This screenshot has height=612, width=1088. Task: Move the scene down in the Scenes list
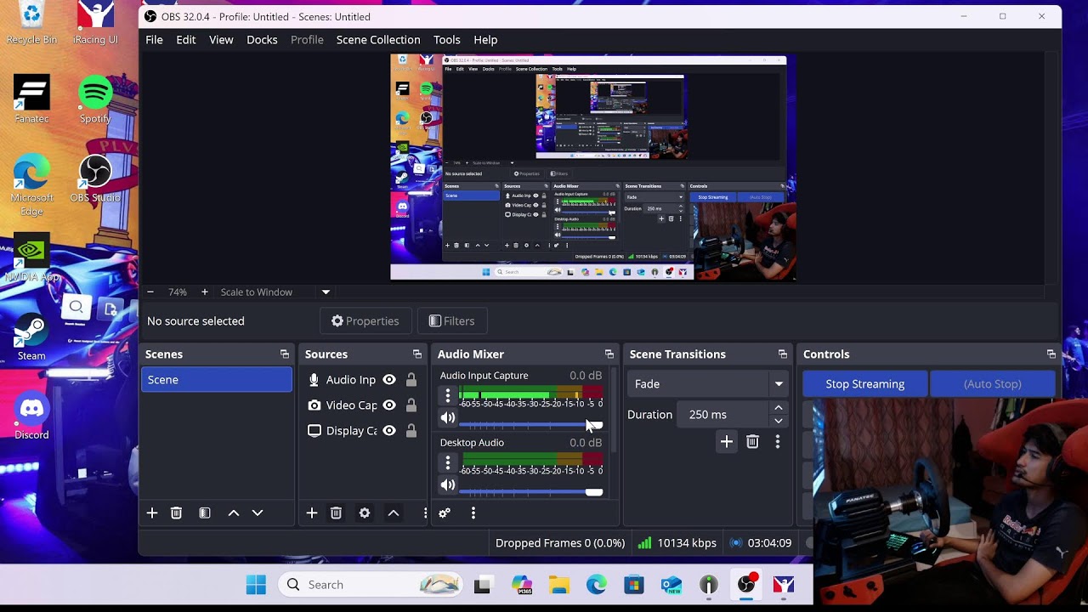pos(258,513)
